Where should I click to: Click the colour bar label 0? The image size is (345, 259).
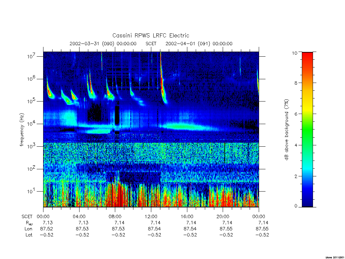point(296,206)
